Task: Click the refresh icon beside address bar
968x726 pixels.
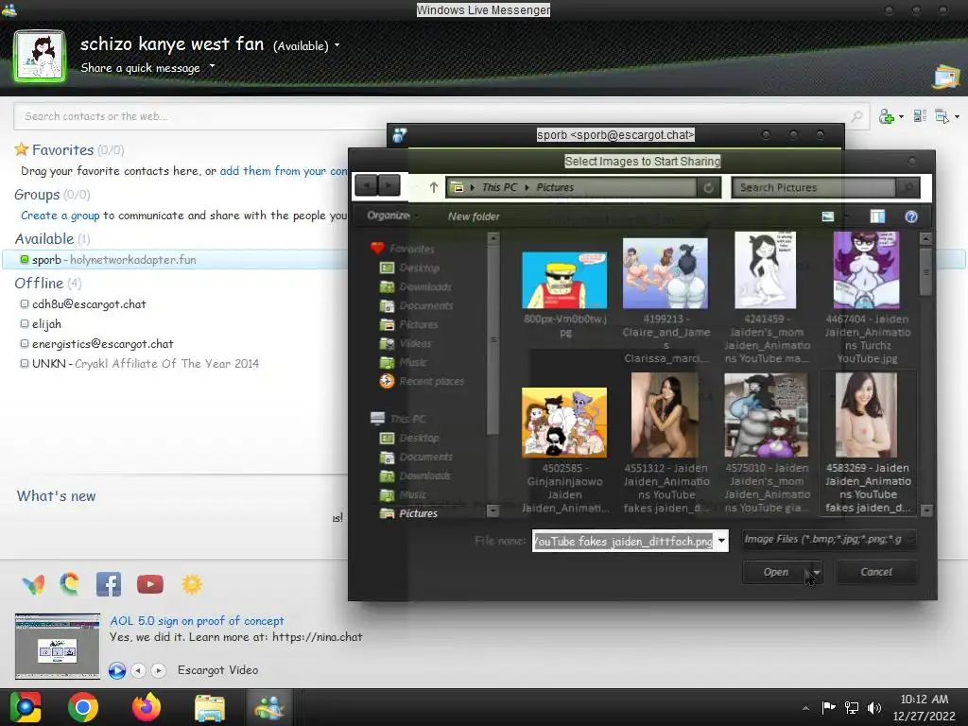Action: pos(709,188)
